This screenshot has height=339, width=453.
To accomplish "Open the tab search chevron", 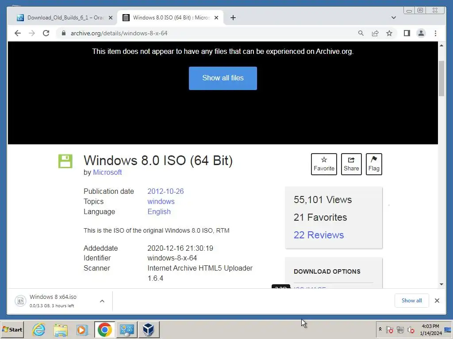I will (x=393, y=18).
